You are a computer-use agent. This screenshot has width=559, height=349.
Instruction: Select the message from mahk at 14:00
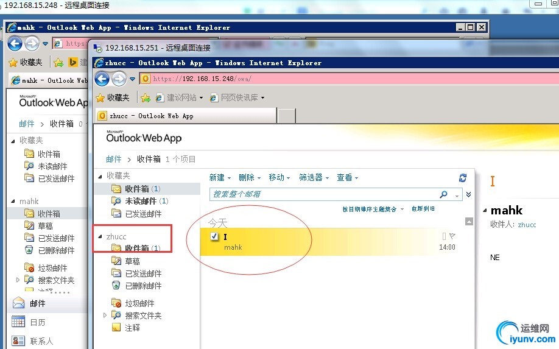coord(330,242)
